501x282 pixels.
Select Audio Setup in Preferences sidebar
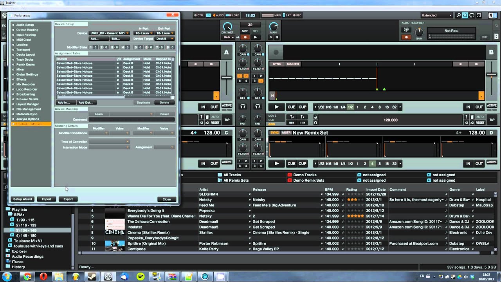pyautogui.click(x=25, y=25)
